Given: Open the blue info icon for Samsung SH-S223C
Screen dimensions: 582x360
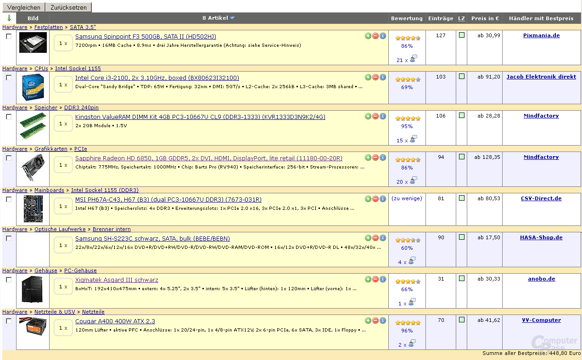Looking at the screenshot, I should click(383, 238).
